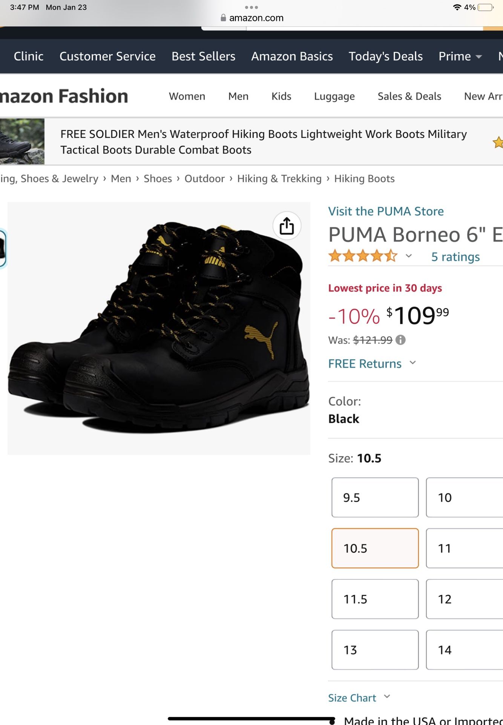The width and height of the screenshot is (503, 725).
Task: Select size 14
Action: point(463,650)
